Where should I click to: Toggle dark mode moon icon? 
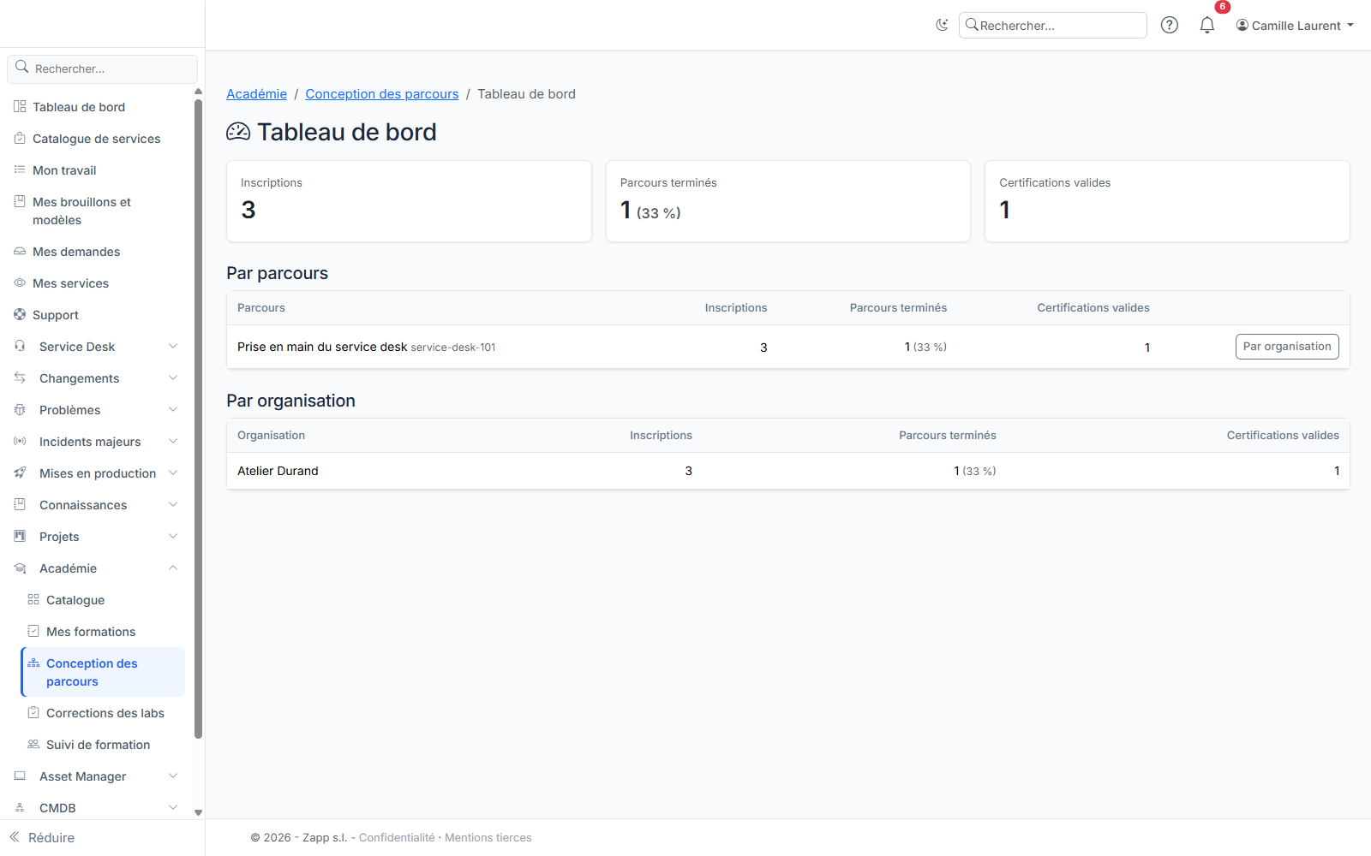(x=942, y=25)
